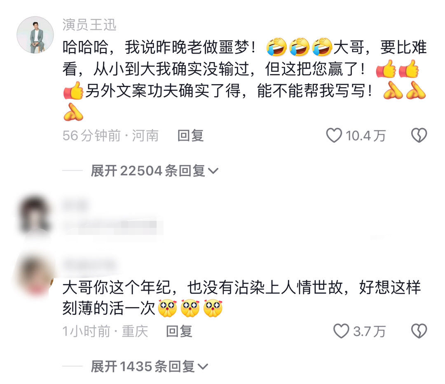Screen dimensions: 445x384
Task: Tap the 10.4万 like count
Action: pos(365,136)
